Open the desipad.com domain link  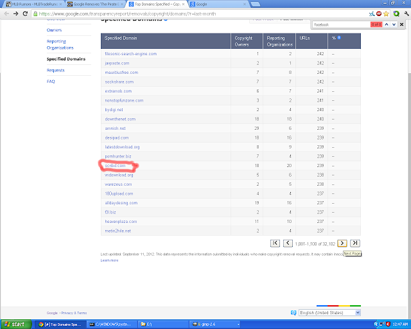click(117, 138)
